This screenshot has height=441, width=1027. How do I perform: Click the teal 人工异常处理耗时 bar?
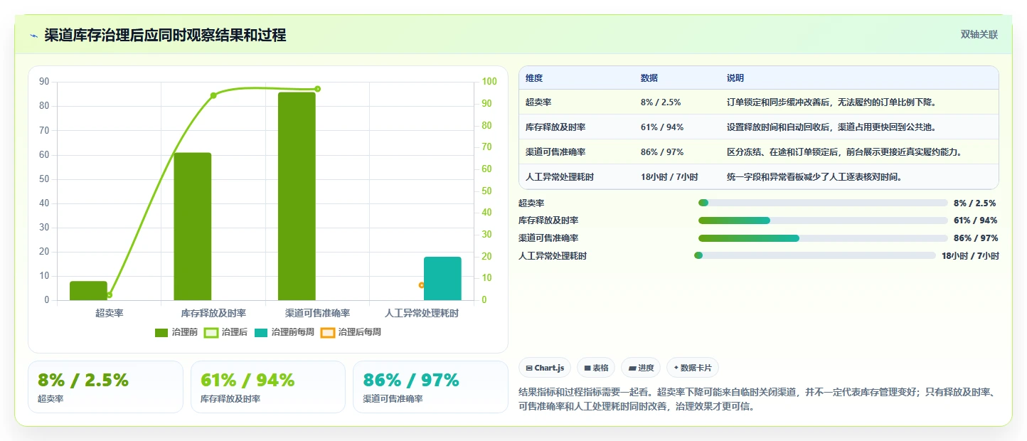click(x=442, y=278)
